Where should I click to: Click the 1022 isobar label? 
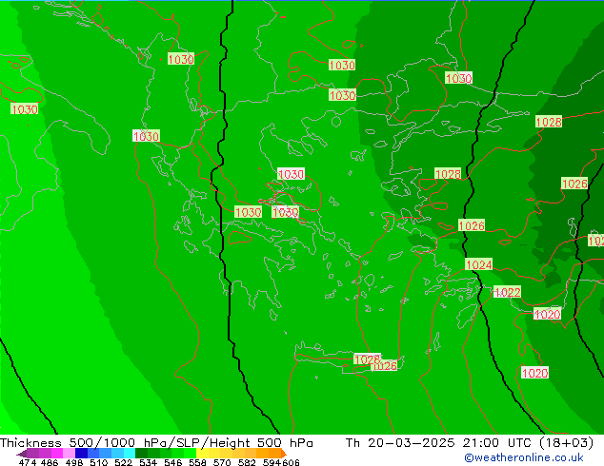point(508,292)
